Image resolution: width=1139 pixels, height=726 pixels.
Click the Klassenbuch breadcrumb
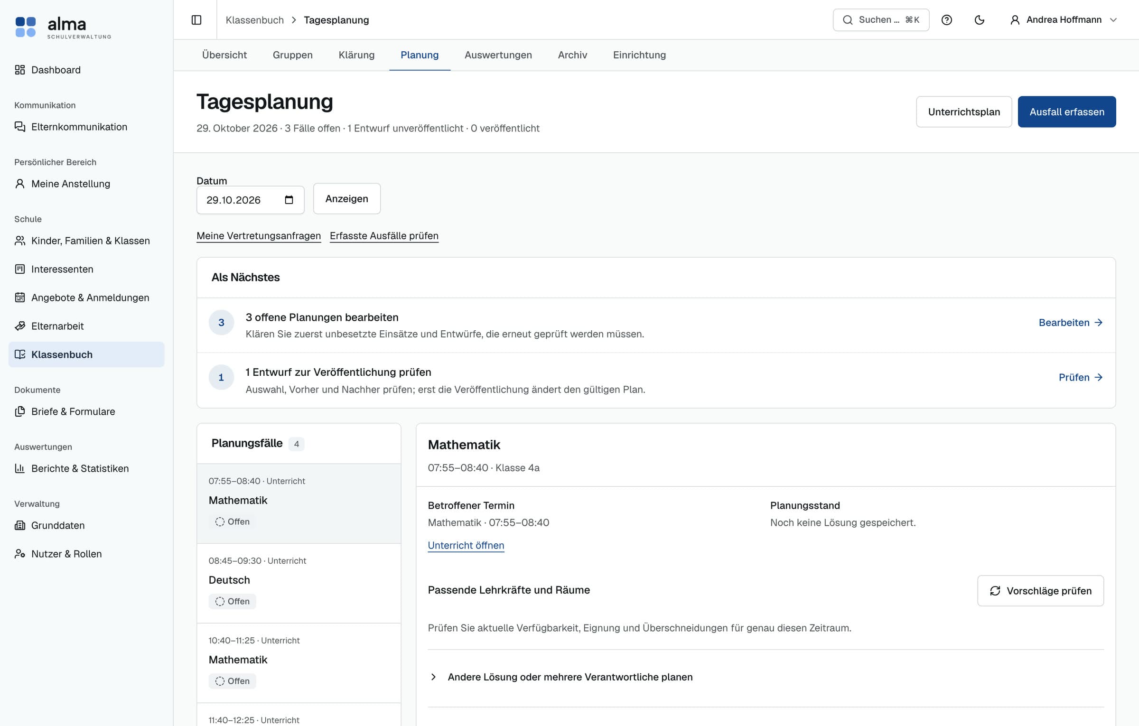[255, 20]
